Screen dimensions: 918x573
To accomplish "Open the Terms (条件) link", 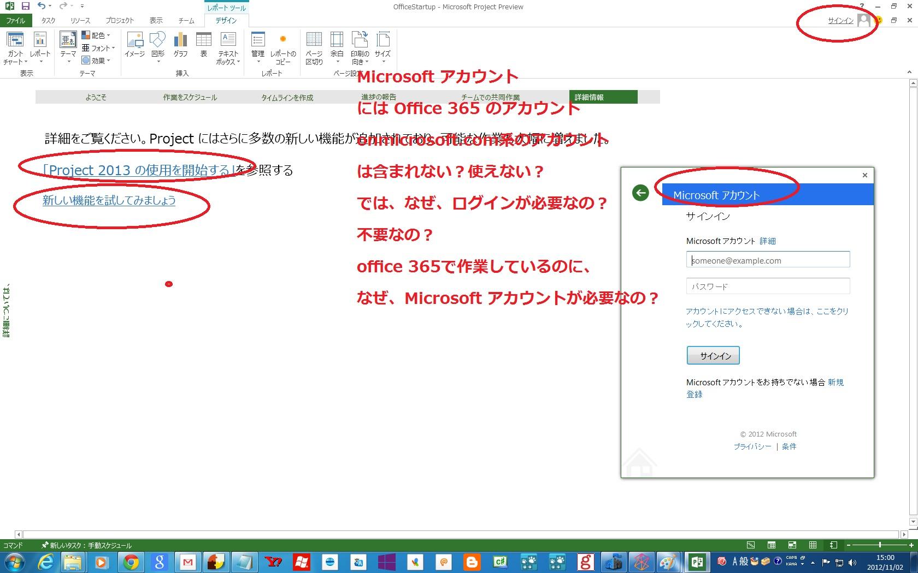I will click(789, 446).
